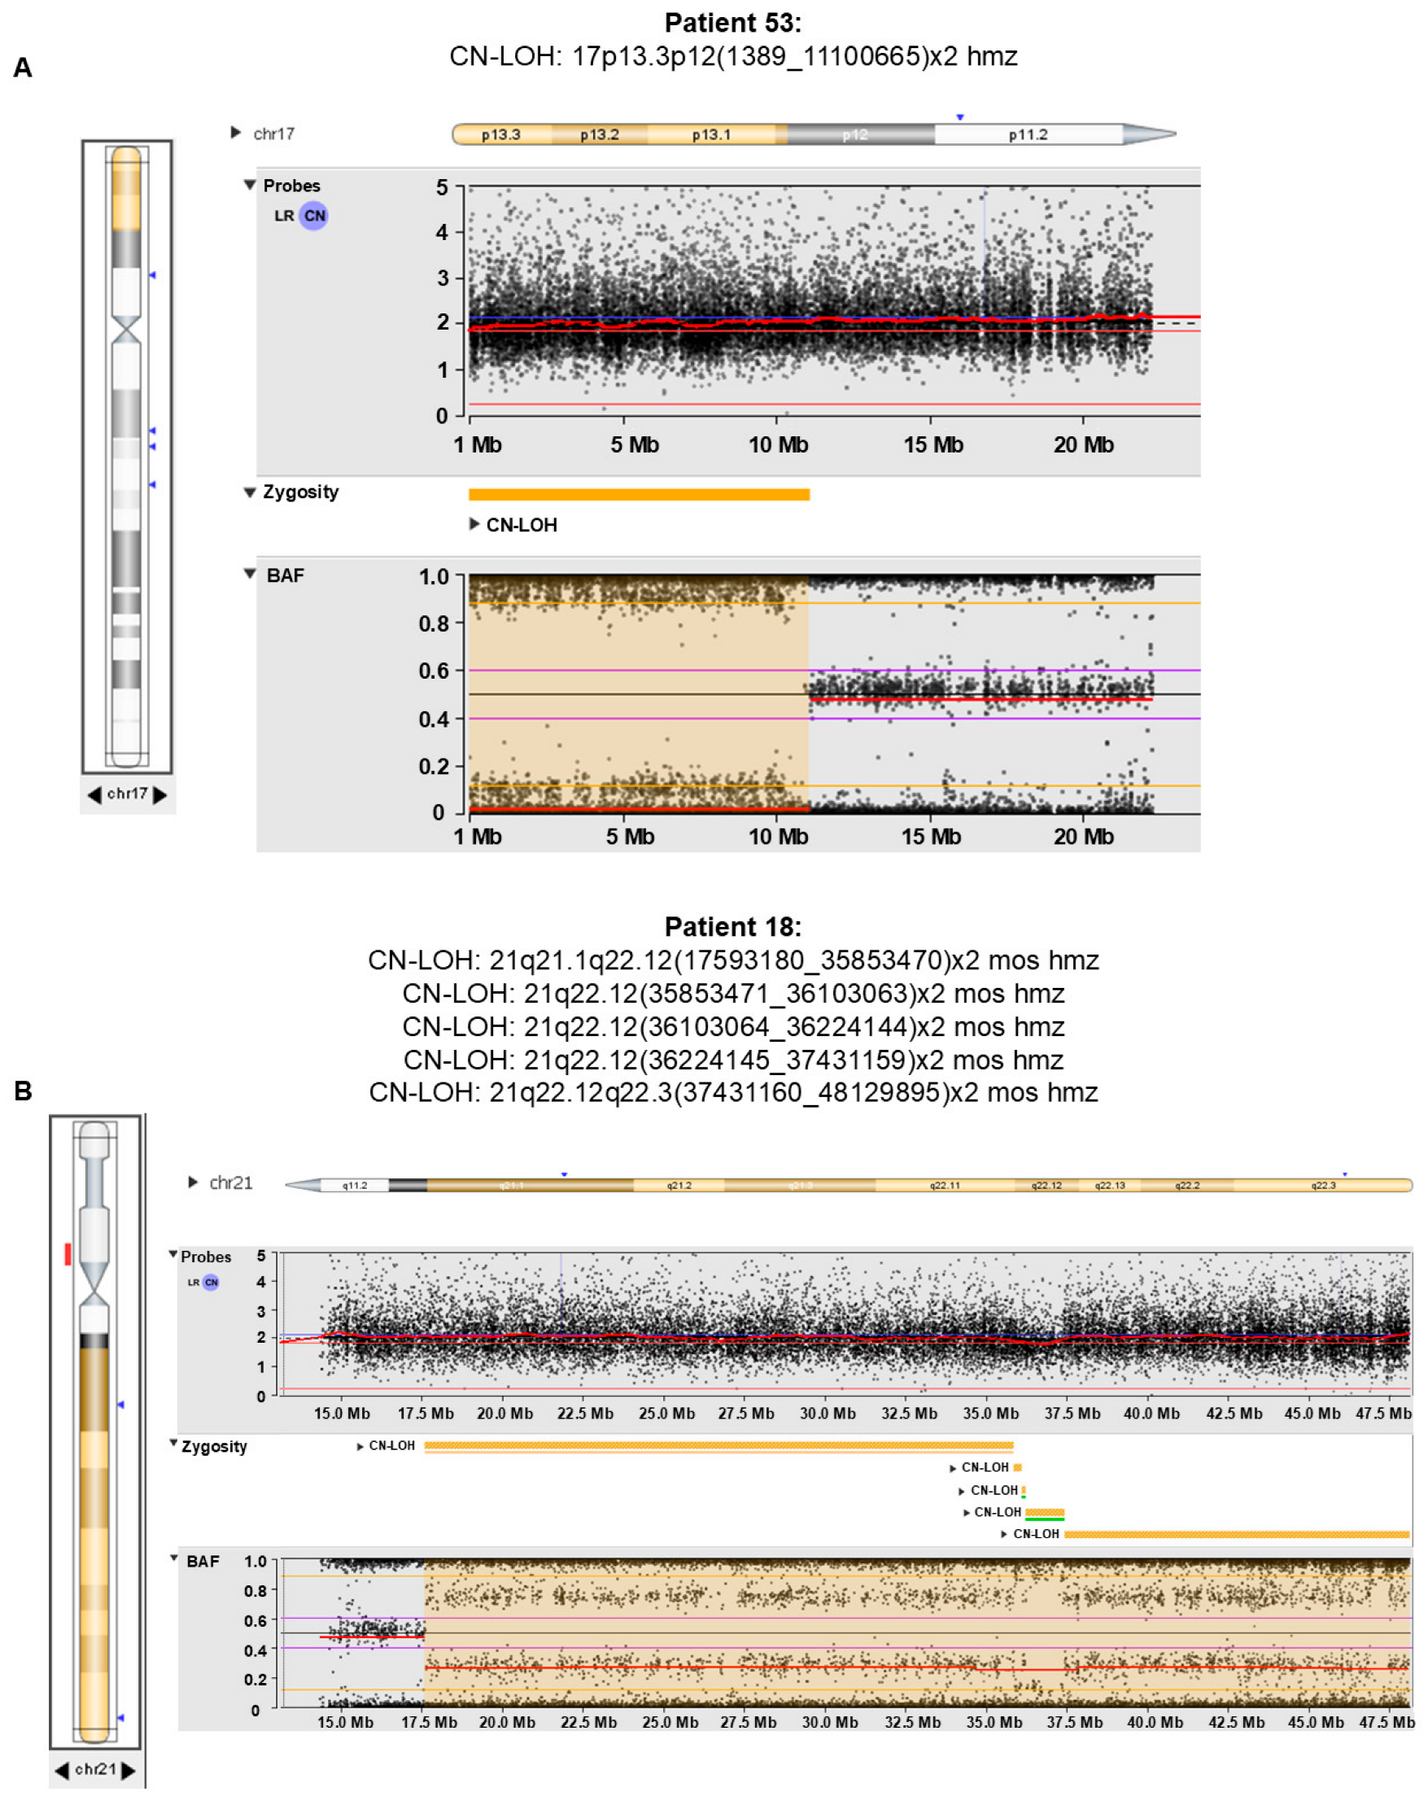Go to previous chromosome from chr21
This screenshot has width=1428, height=1801.
coord(61,1770)
